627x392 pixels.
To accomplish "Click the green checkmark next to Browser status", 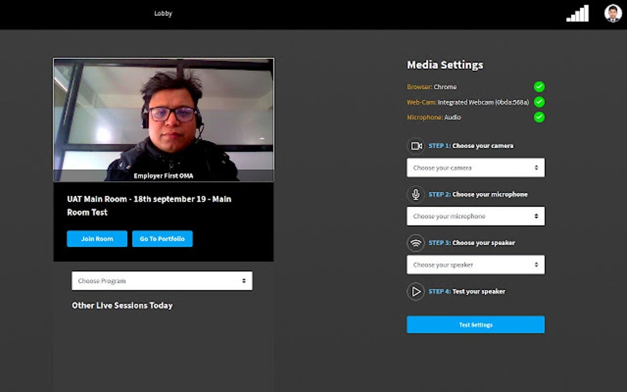I will click(539, 87).
